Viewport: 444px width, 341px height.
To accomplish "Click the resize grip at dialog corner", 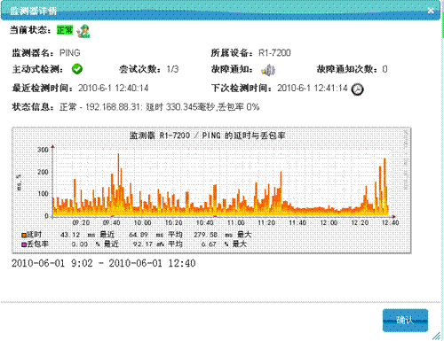I will 436,336.
